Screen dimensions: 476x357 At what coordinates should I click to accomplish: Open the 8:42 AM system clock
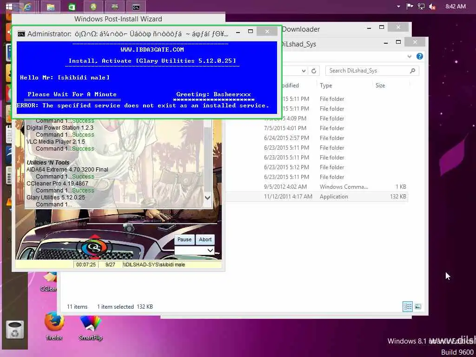coord(456,7)
